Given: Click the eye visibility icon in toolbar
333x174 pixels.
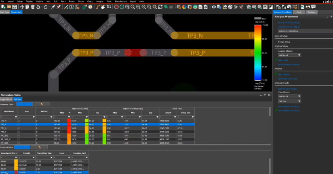Looking at the screenshot, I should (x=214, y=7).
